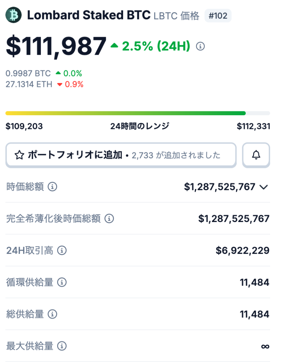Click the price alert bell icon

pos(256,155)
